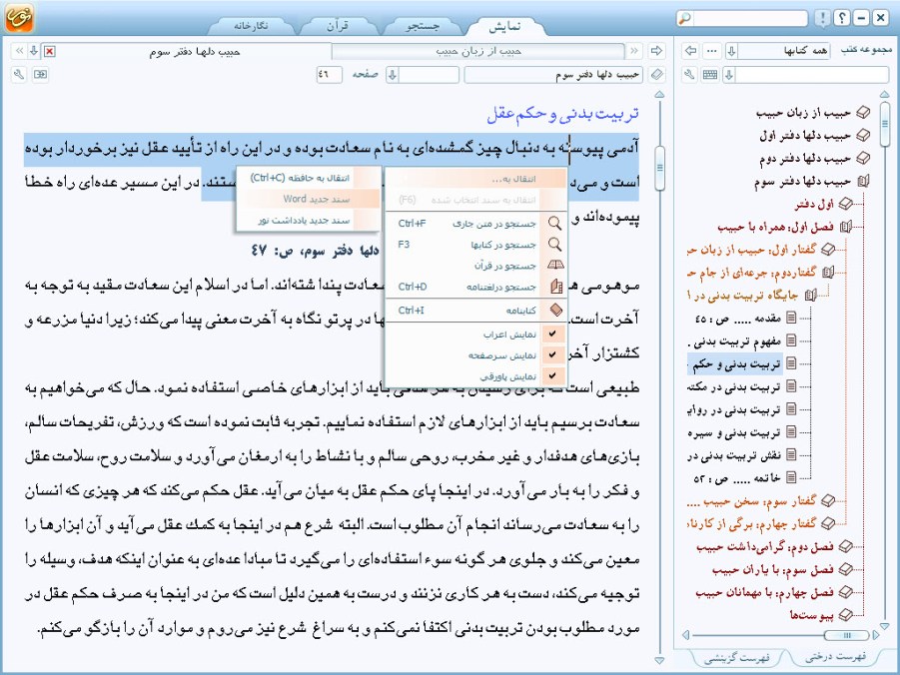Viewport: 900px width, 675px height.
Task: Open the 'فهرست گزینشی' bottom tab
Action: pyautogui.click(x=736, y=658)
